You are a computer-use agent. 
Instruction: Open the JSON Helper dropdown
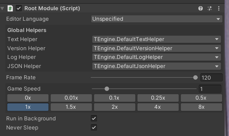click(x=156, y=66)
